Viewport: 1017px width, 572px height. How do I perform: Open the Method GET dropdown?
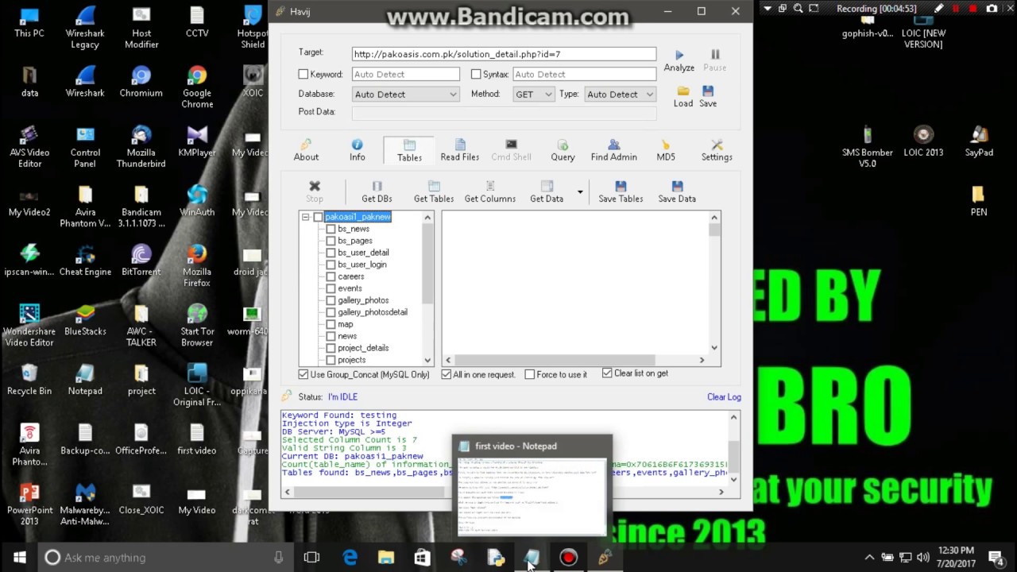(533, 94)
